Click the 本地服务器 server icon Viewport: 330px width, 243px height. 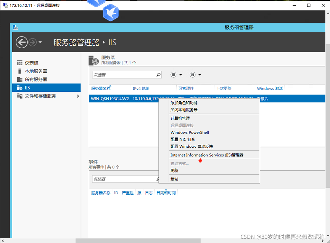(19, 71)
